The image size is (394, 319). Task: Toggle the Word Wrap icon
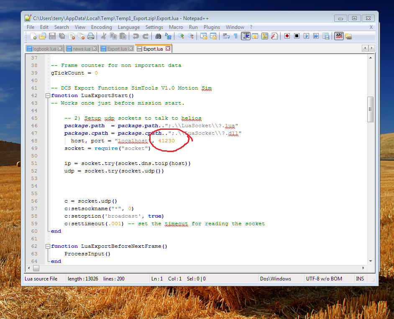click(x=226, y=36)
